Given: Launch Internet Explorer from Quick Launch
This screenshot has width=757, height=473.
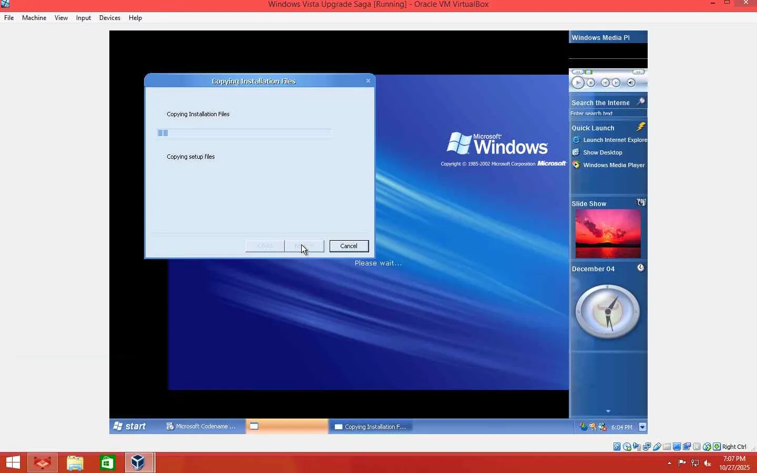Looking at the screenshot, I should tap(609, 140).
